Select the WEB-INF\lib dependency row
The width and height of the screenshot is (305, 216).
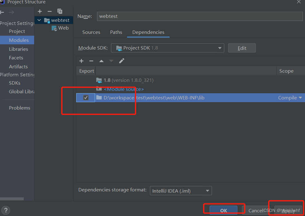coord(190,98)
